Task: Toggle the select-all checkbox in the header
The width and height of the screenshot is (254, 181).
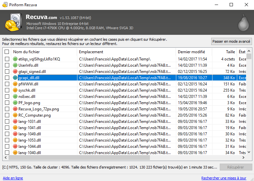Action: pos(7,52)
